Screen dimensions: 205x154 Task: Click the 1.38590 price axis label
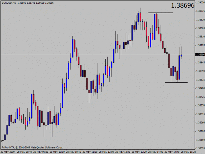(200, 71)
